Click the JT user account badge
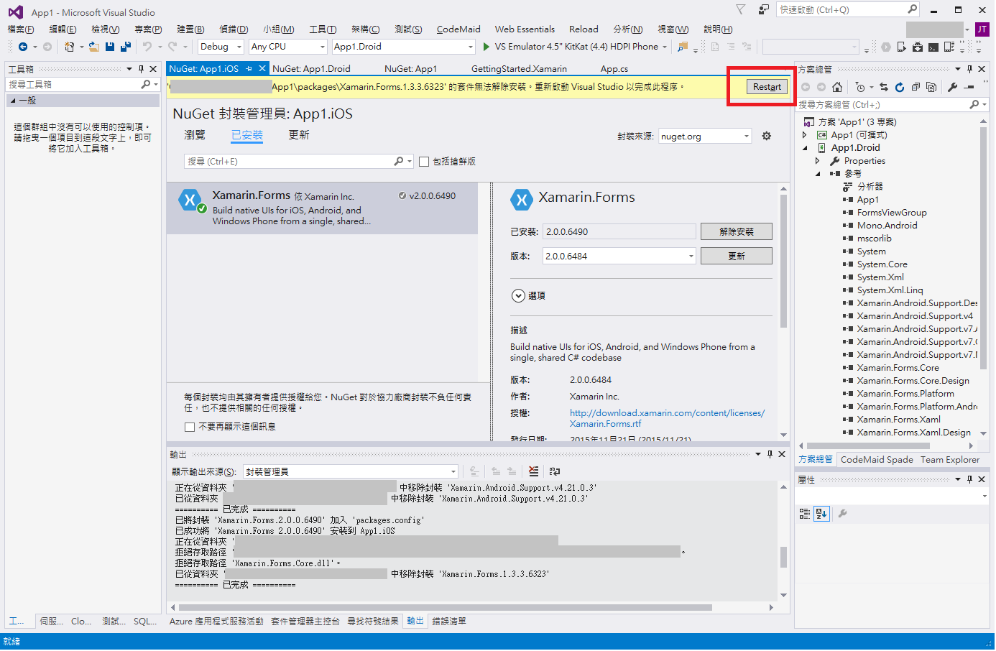This screenshot has width=996, height=651. [x=982, y=29]
